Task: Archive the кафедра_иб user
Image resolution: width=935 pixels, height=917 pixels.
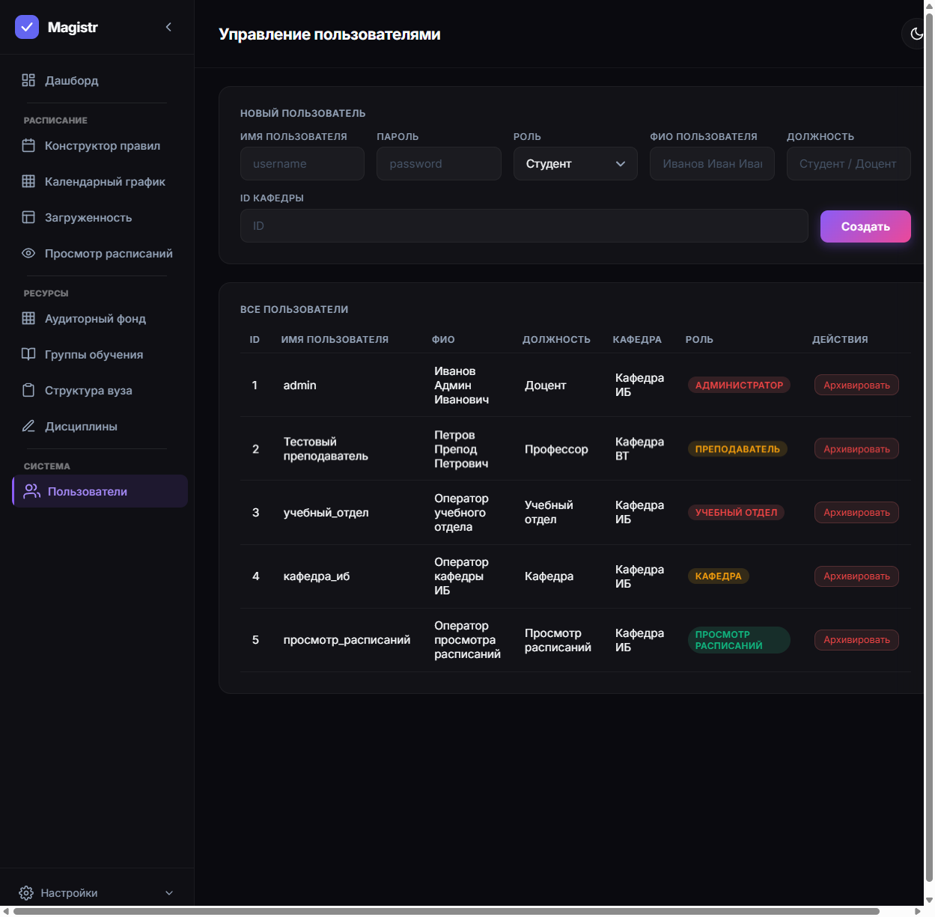Action: tap(856, 576)
